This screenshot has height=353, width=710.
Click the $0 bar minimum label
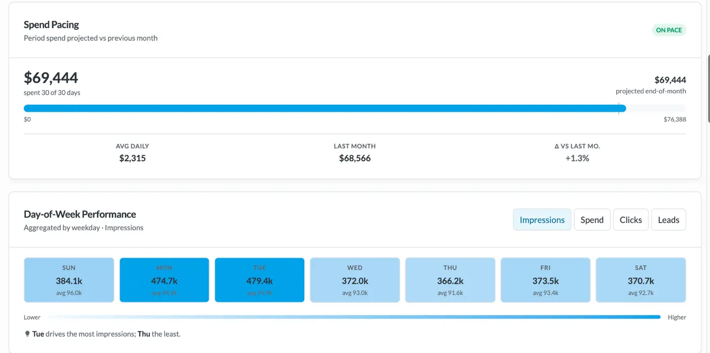click(x=27, y=120)
